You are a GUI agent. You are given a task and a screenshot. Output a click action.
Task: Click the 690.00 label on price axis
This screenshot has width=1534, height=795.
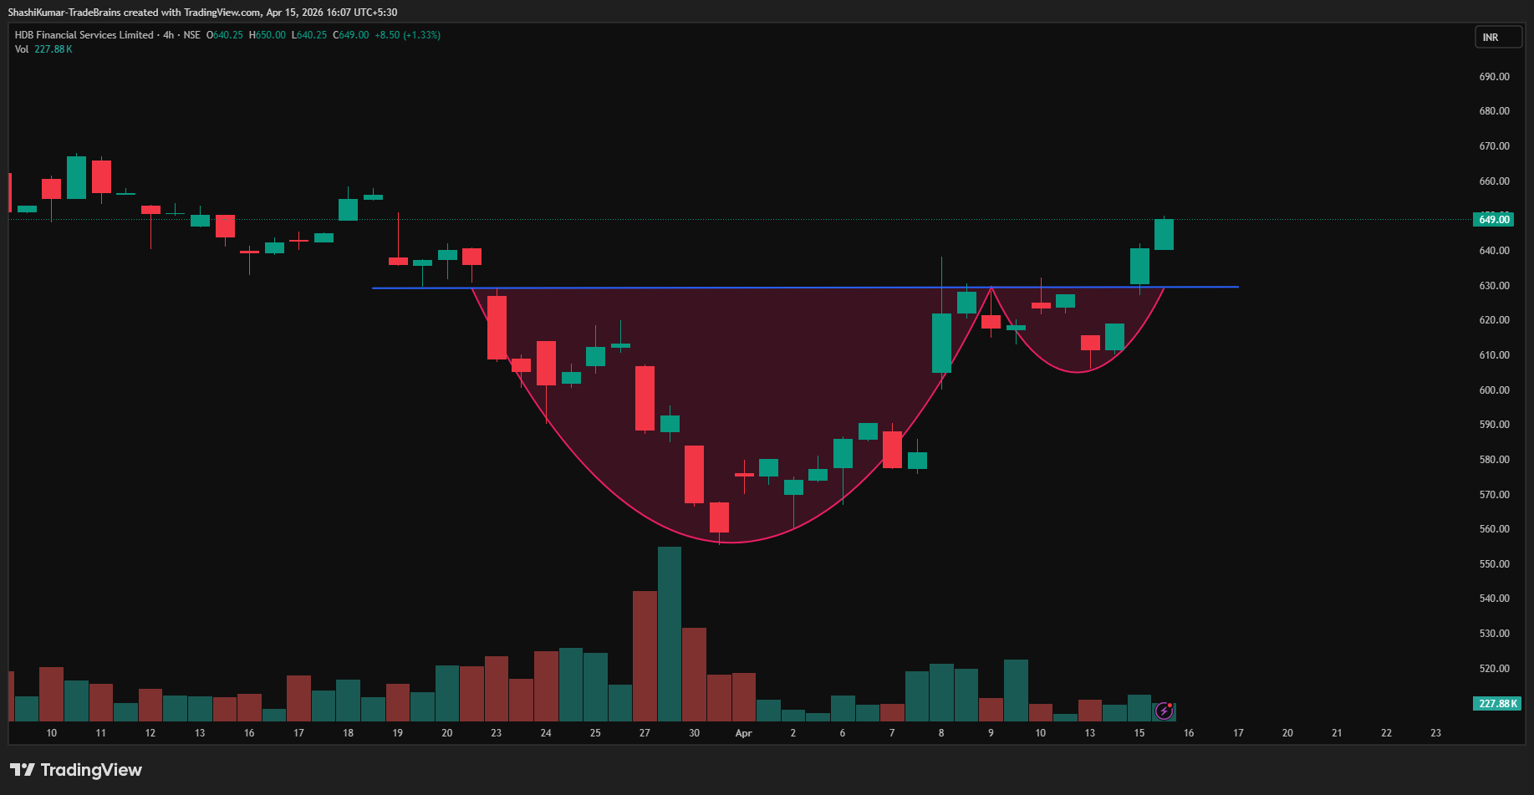pos(1494,77)
